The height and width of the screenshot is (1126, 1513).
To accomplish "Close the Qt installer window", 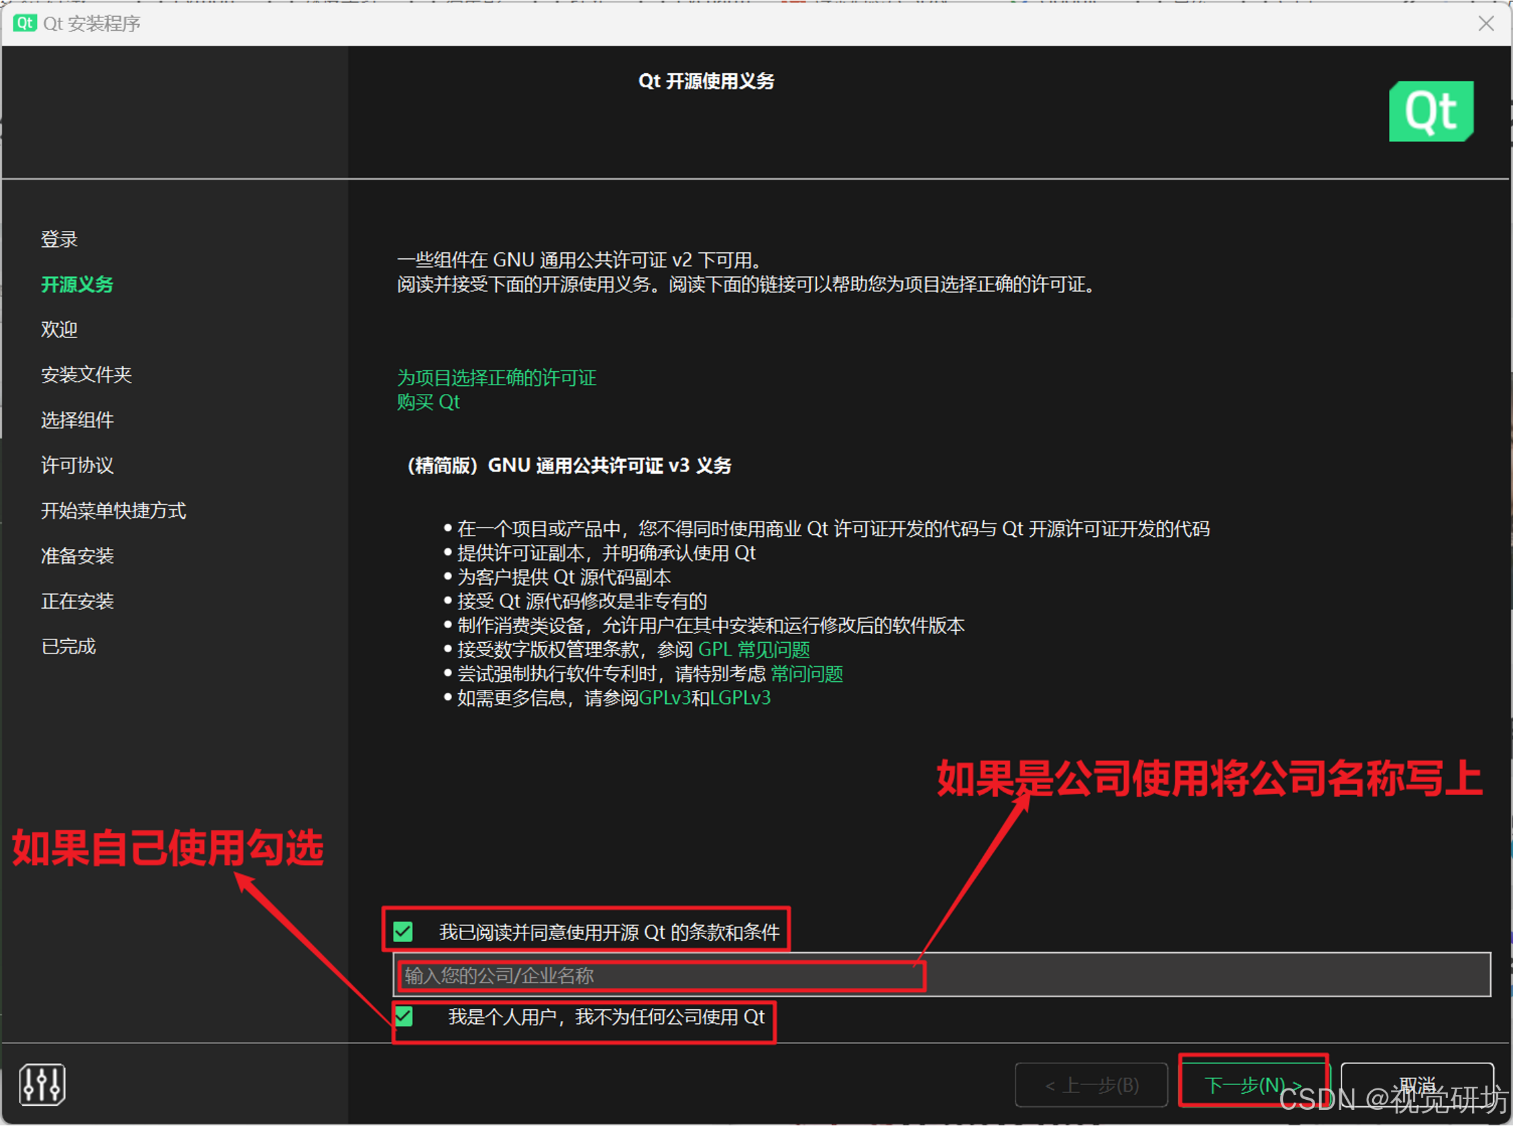I will coord(1486,24).
